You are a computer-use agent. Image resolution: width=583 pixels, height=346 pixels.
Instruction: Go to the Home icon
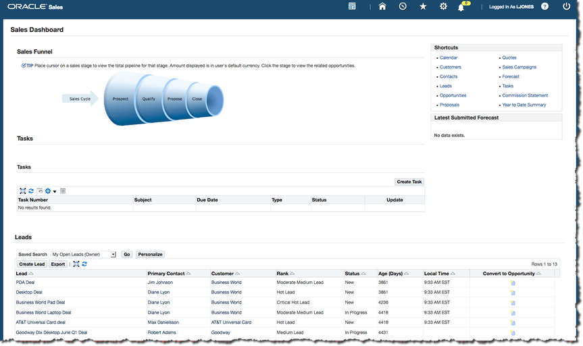point(382,6)
